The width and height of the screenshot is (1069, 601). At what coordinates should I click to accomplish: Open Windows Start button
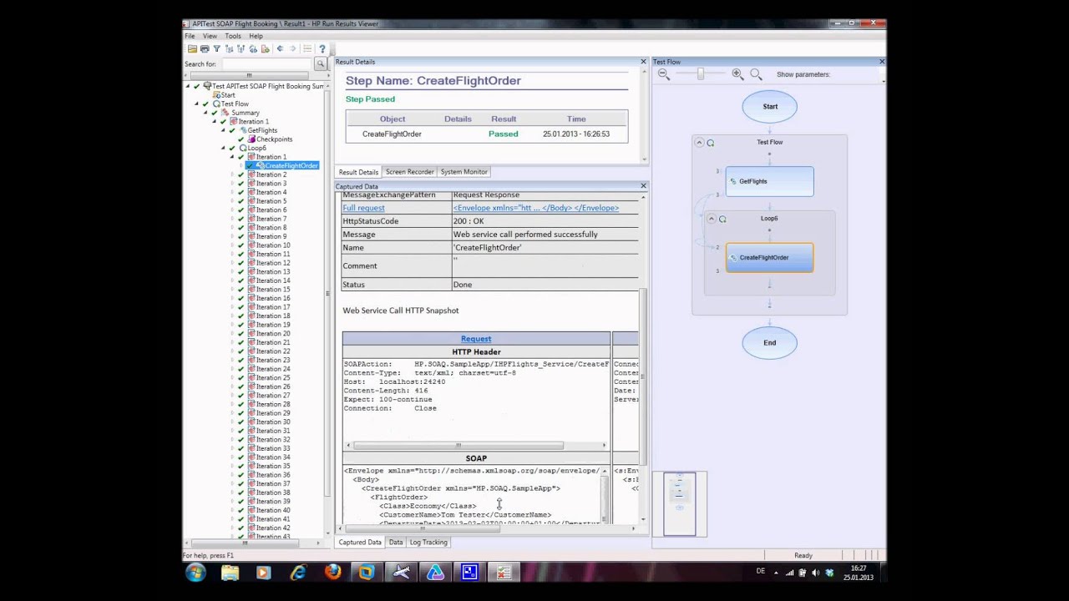(196, 573)
